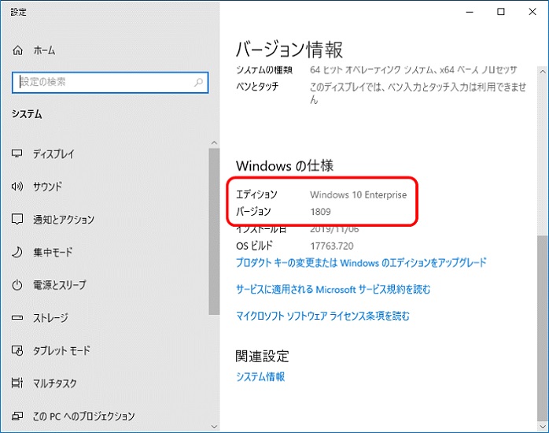This screenshot has height=433, width=549.
Task: Click the エディション label
Action: (x=256, y=194)
